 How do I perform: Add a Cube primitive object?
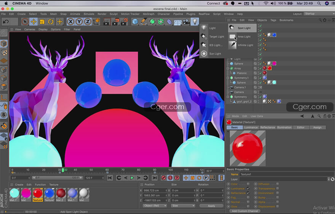pyautogui.click(x=135, y=22)
